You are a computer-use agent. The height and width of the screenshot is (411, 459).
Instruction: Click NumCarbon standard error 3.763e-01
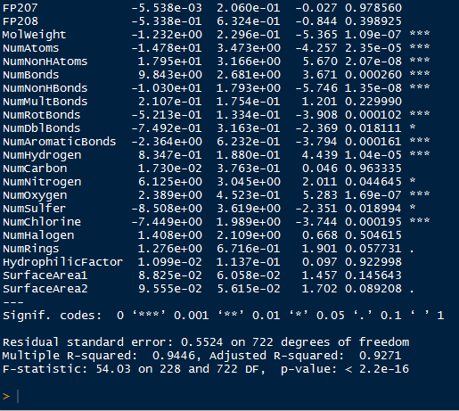pyautogui.click(x=249, y=169)
